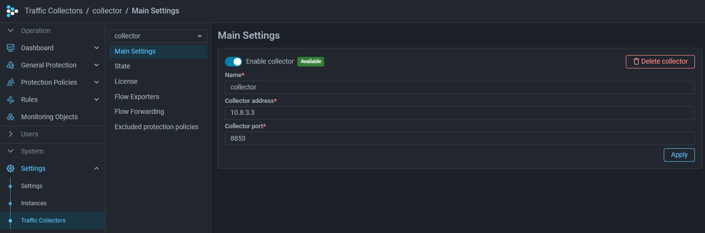Expand the Dashboard menu chevron
Image resolution: width=705 pixels, height=233 pixels.
[x=96, y=48]
